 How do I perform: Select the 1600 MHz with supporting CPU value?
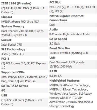tap(69, 53)
